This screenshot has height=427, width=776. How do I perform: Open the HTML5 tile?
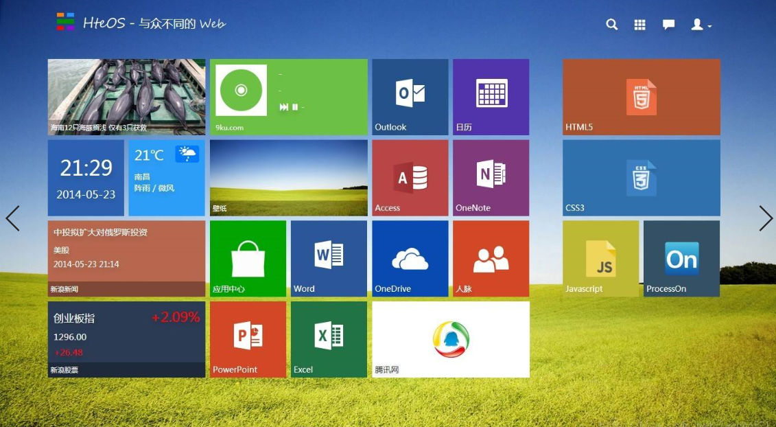click(x=641, y=97)
